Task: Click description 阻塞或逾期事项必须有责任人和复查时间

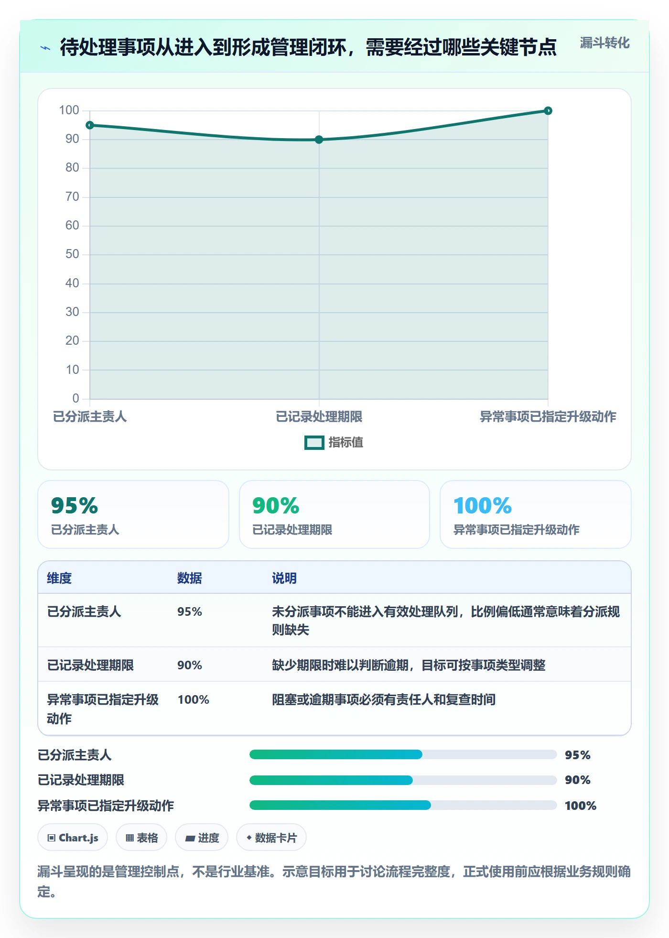Action: [384, 699]
